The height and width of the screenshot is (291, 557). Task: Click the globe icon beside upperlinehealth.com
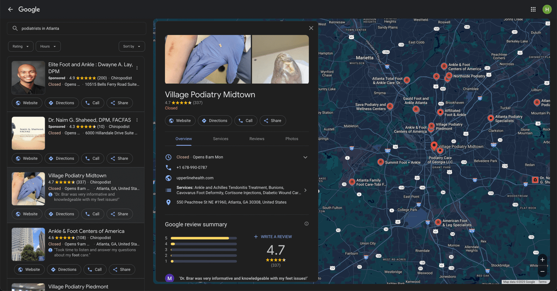[168, 178]
